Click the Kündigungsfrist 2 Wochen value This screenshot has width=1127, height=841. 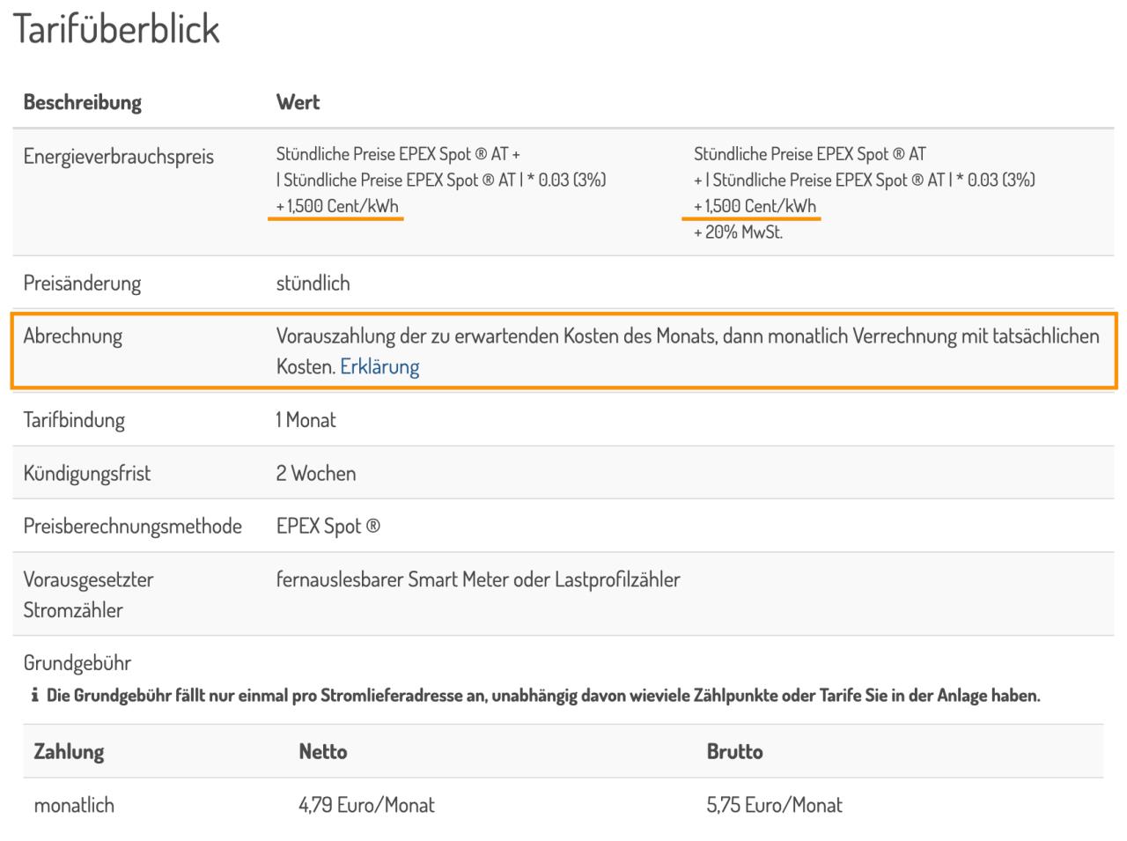pos(316,474)
